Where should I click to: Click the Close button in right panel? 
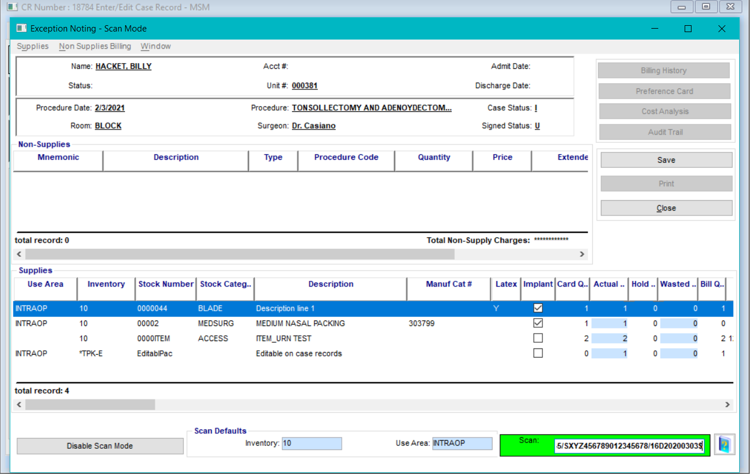[666, 208]
